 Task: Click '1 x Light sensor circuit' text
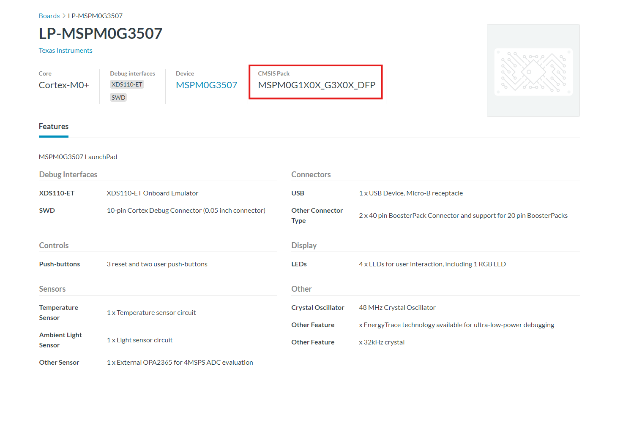[x=140, y=340]
